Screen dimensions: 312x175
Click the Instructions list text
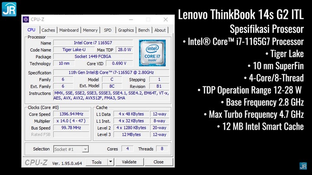pos(111,95)
